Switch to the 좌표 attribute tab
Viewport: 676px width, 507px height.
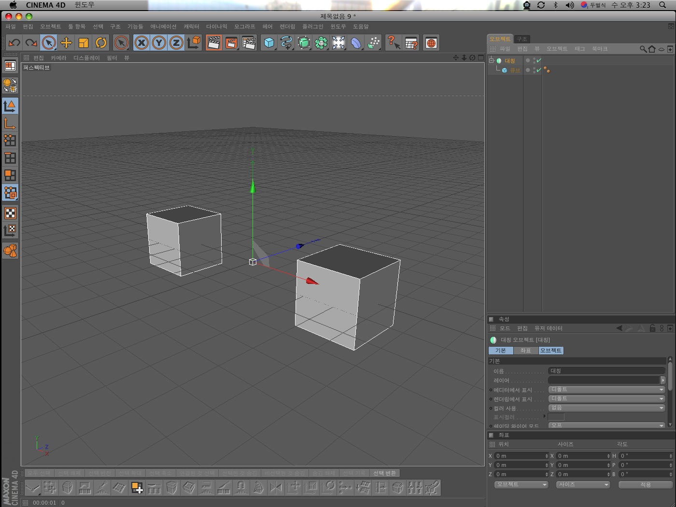526,351
